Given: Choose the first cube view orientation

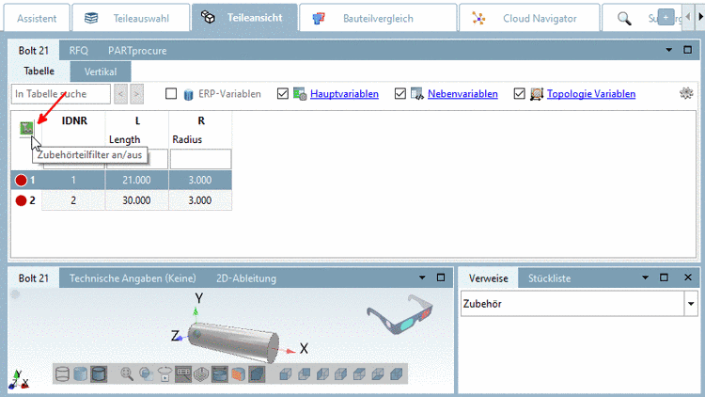Looking at the screenshot, I should pos(286,374).
